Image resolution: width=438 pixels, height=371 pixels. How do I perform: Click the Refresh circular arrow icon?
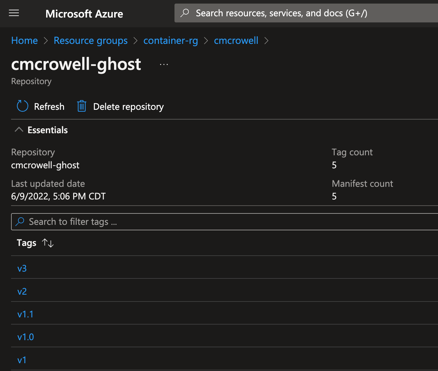pos(22,106)
